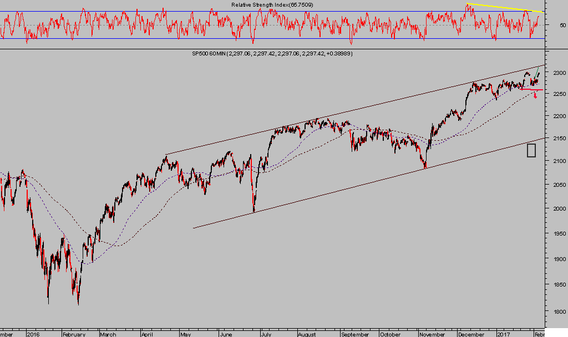Select the November label on the date axis
This screenshot has height=337, width=568.
pyautogui.click(x=431, y=334)
